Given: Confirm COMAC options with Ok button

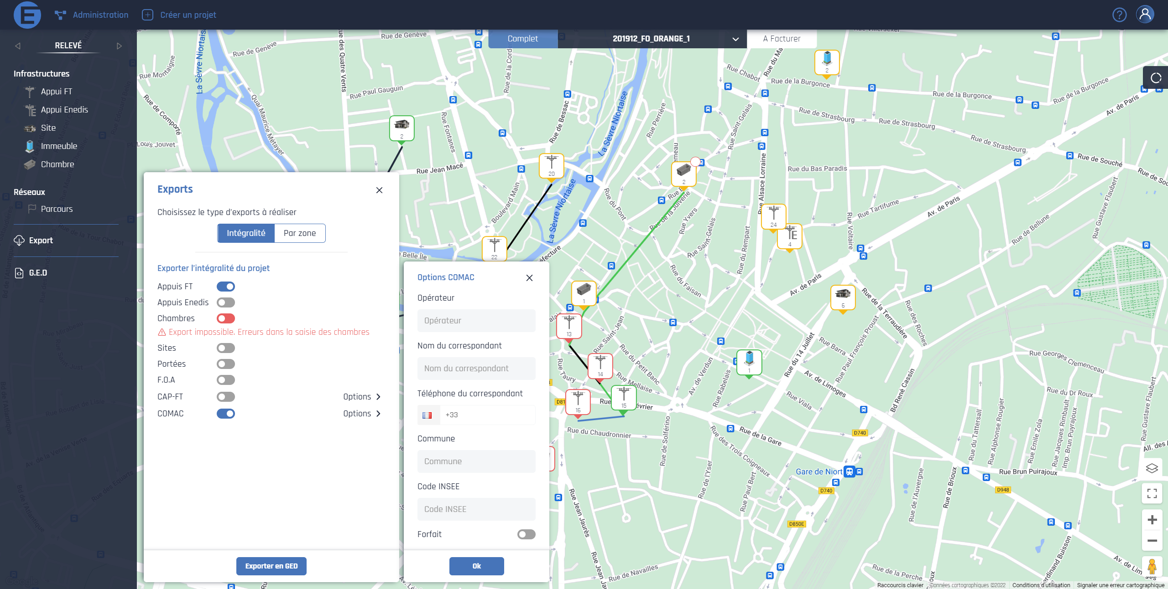Looking at the screenshot, I should click(476, 566).
